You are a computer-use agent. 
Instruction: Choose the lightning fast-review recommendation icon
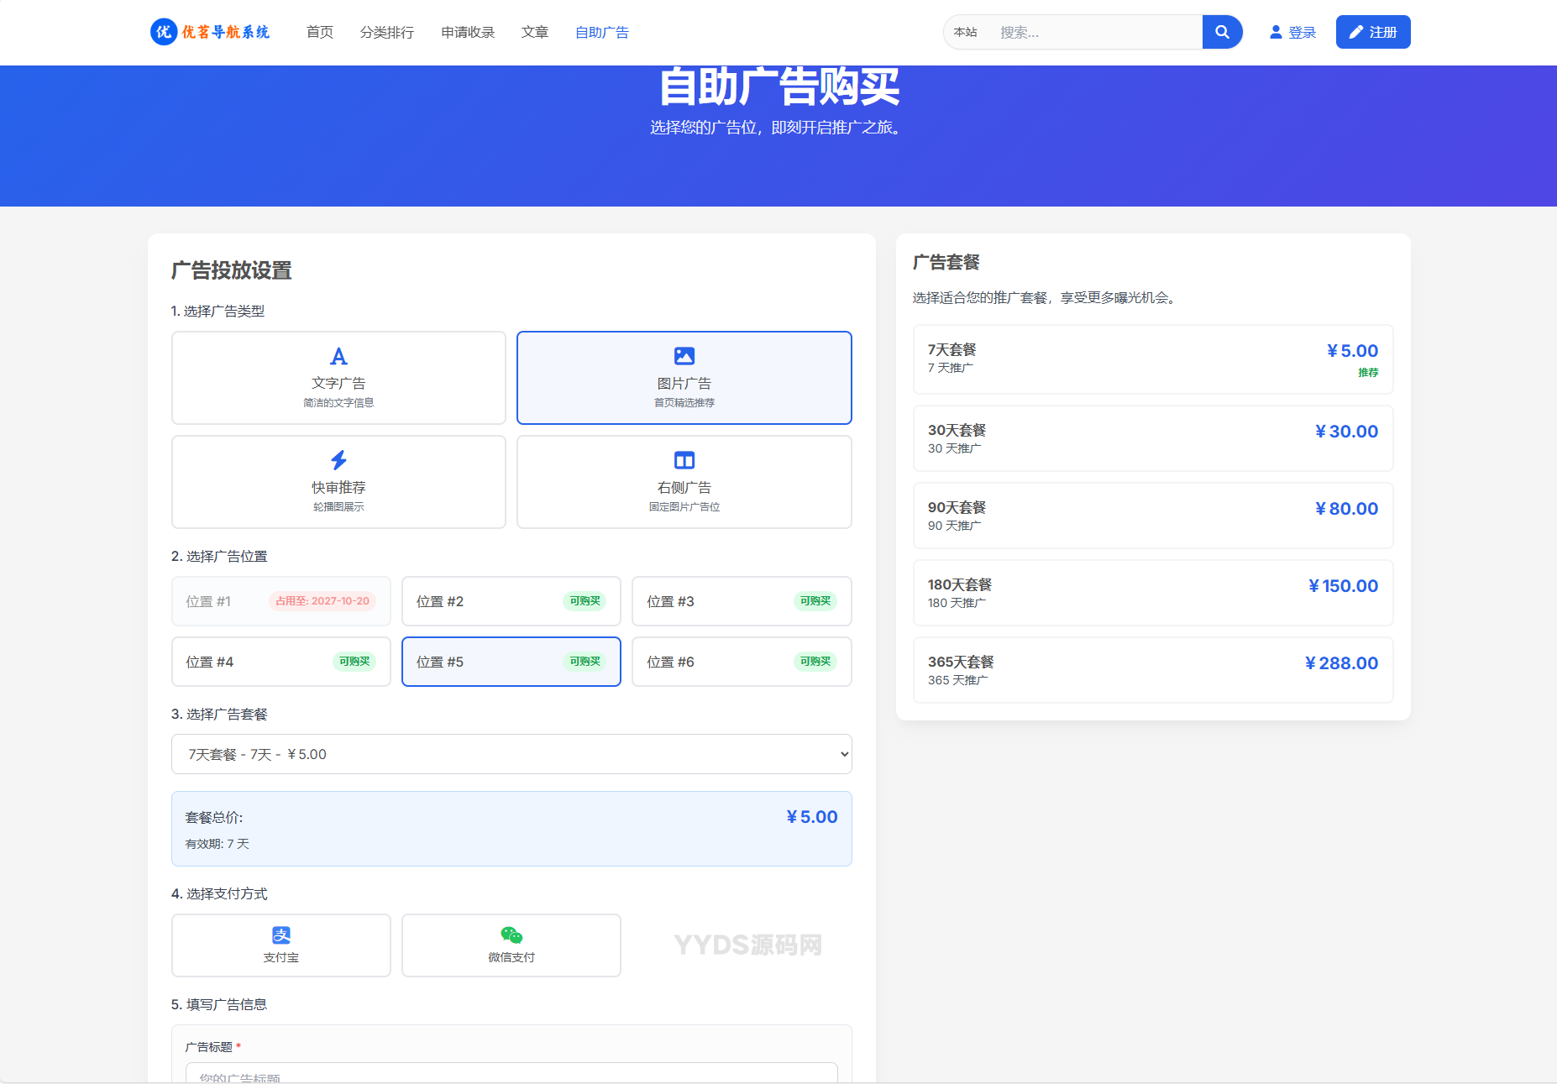[338, 460]
